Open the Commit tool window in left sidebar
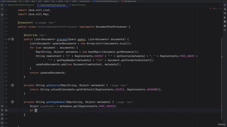The image size is (227, 127). point(2,9)
